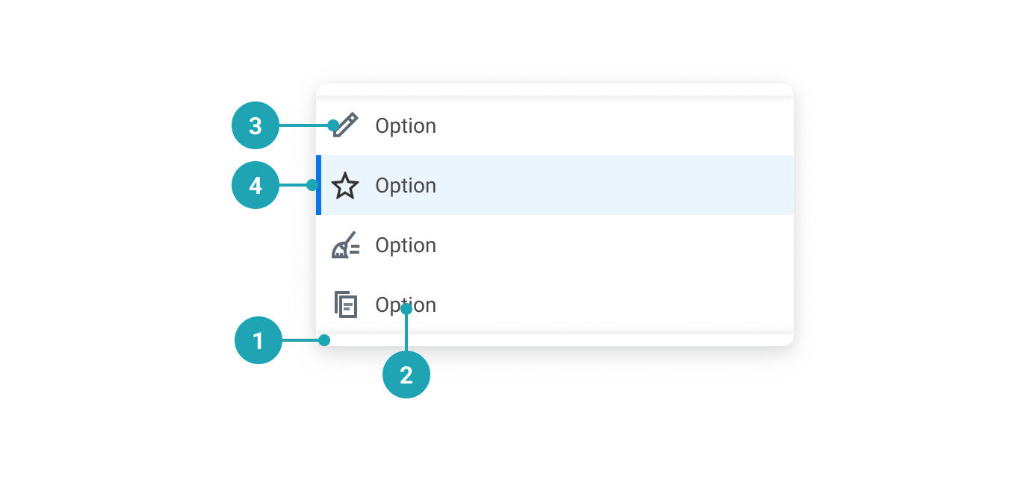This screenshot has width=1025, height=482.
Task: Click the small dot ending callout 3's line
Action: [333, 125]
